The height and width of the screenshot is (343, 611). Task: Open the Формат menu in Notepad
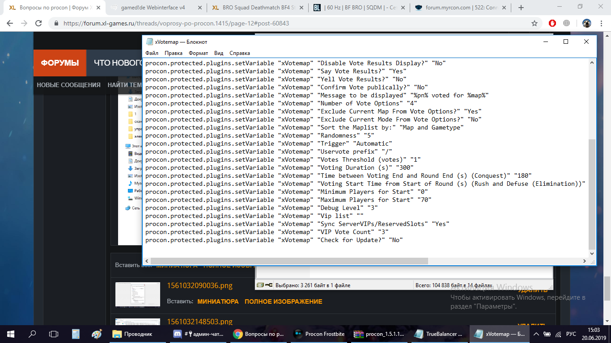pyautogui.click(x=198, y=53)
